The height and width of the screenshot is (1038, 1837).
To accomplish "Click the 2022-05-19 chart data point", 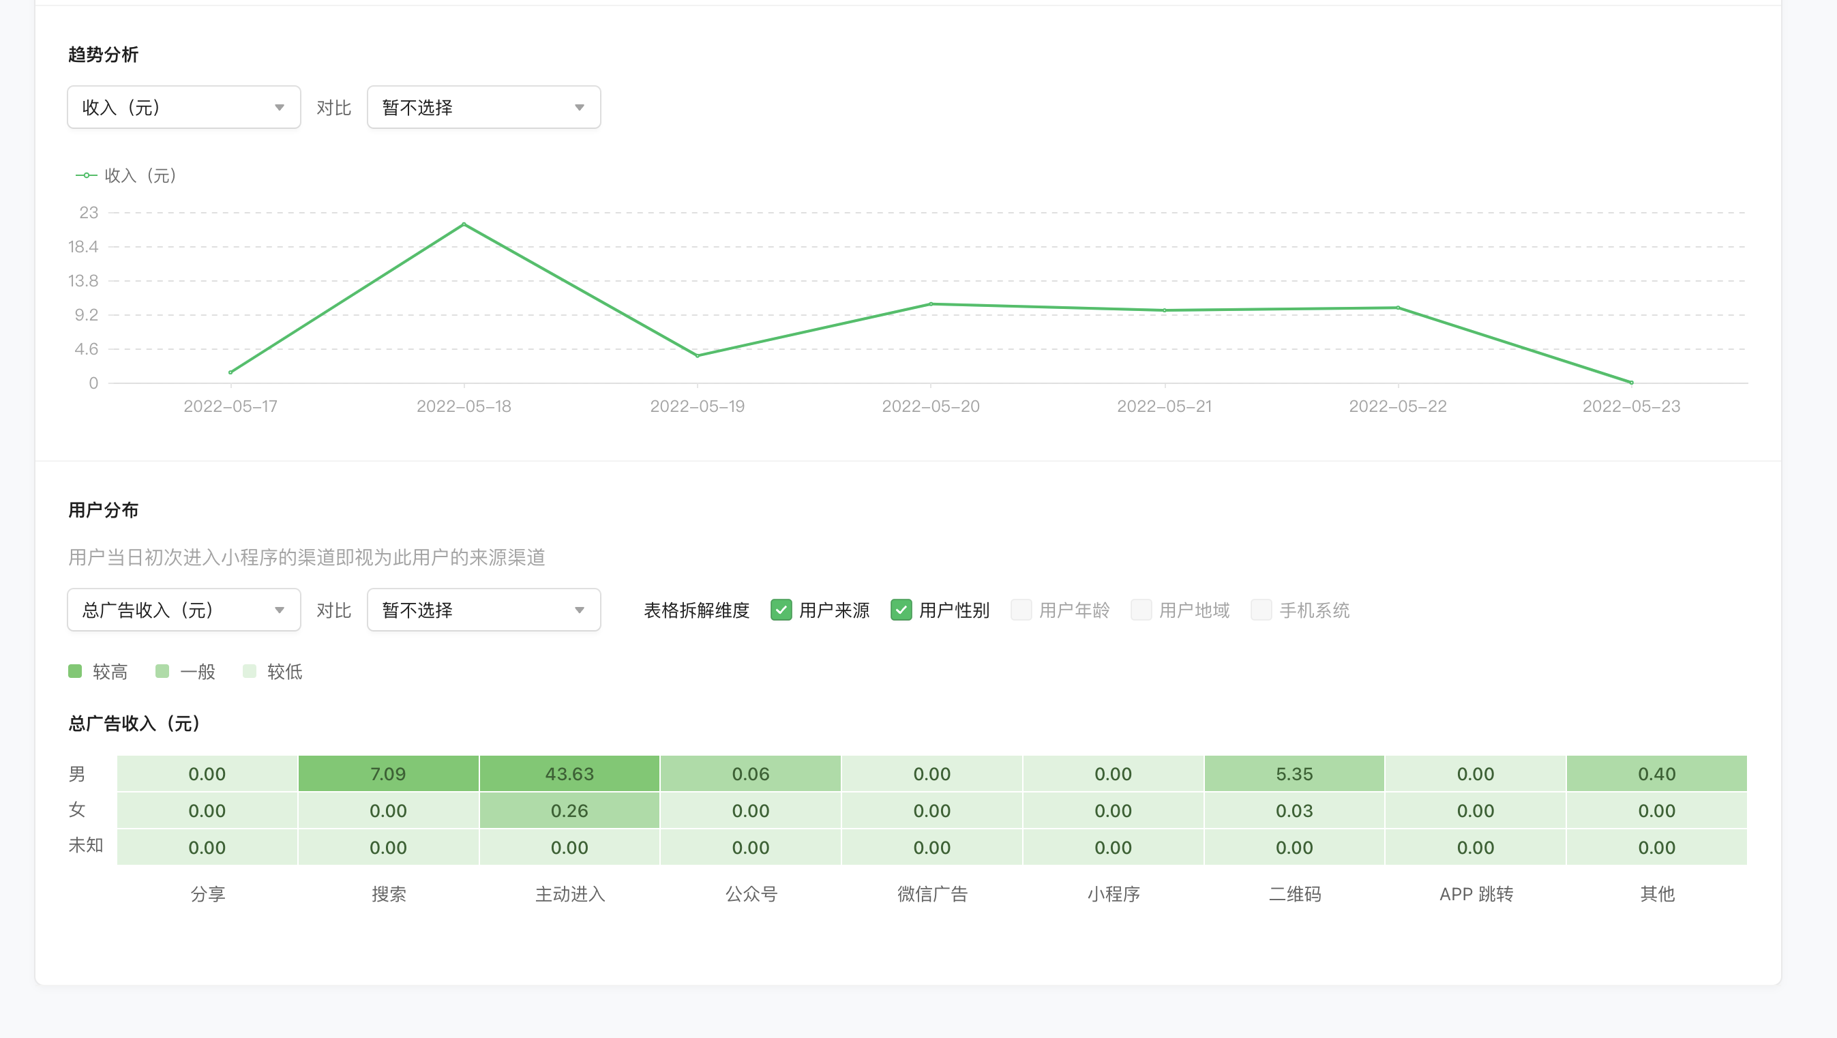I will 698,355.
